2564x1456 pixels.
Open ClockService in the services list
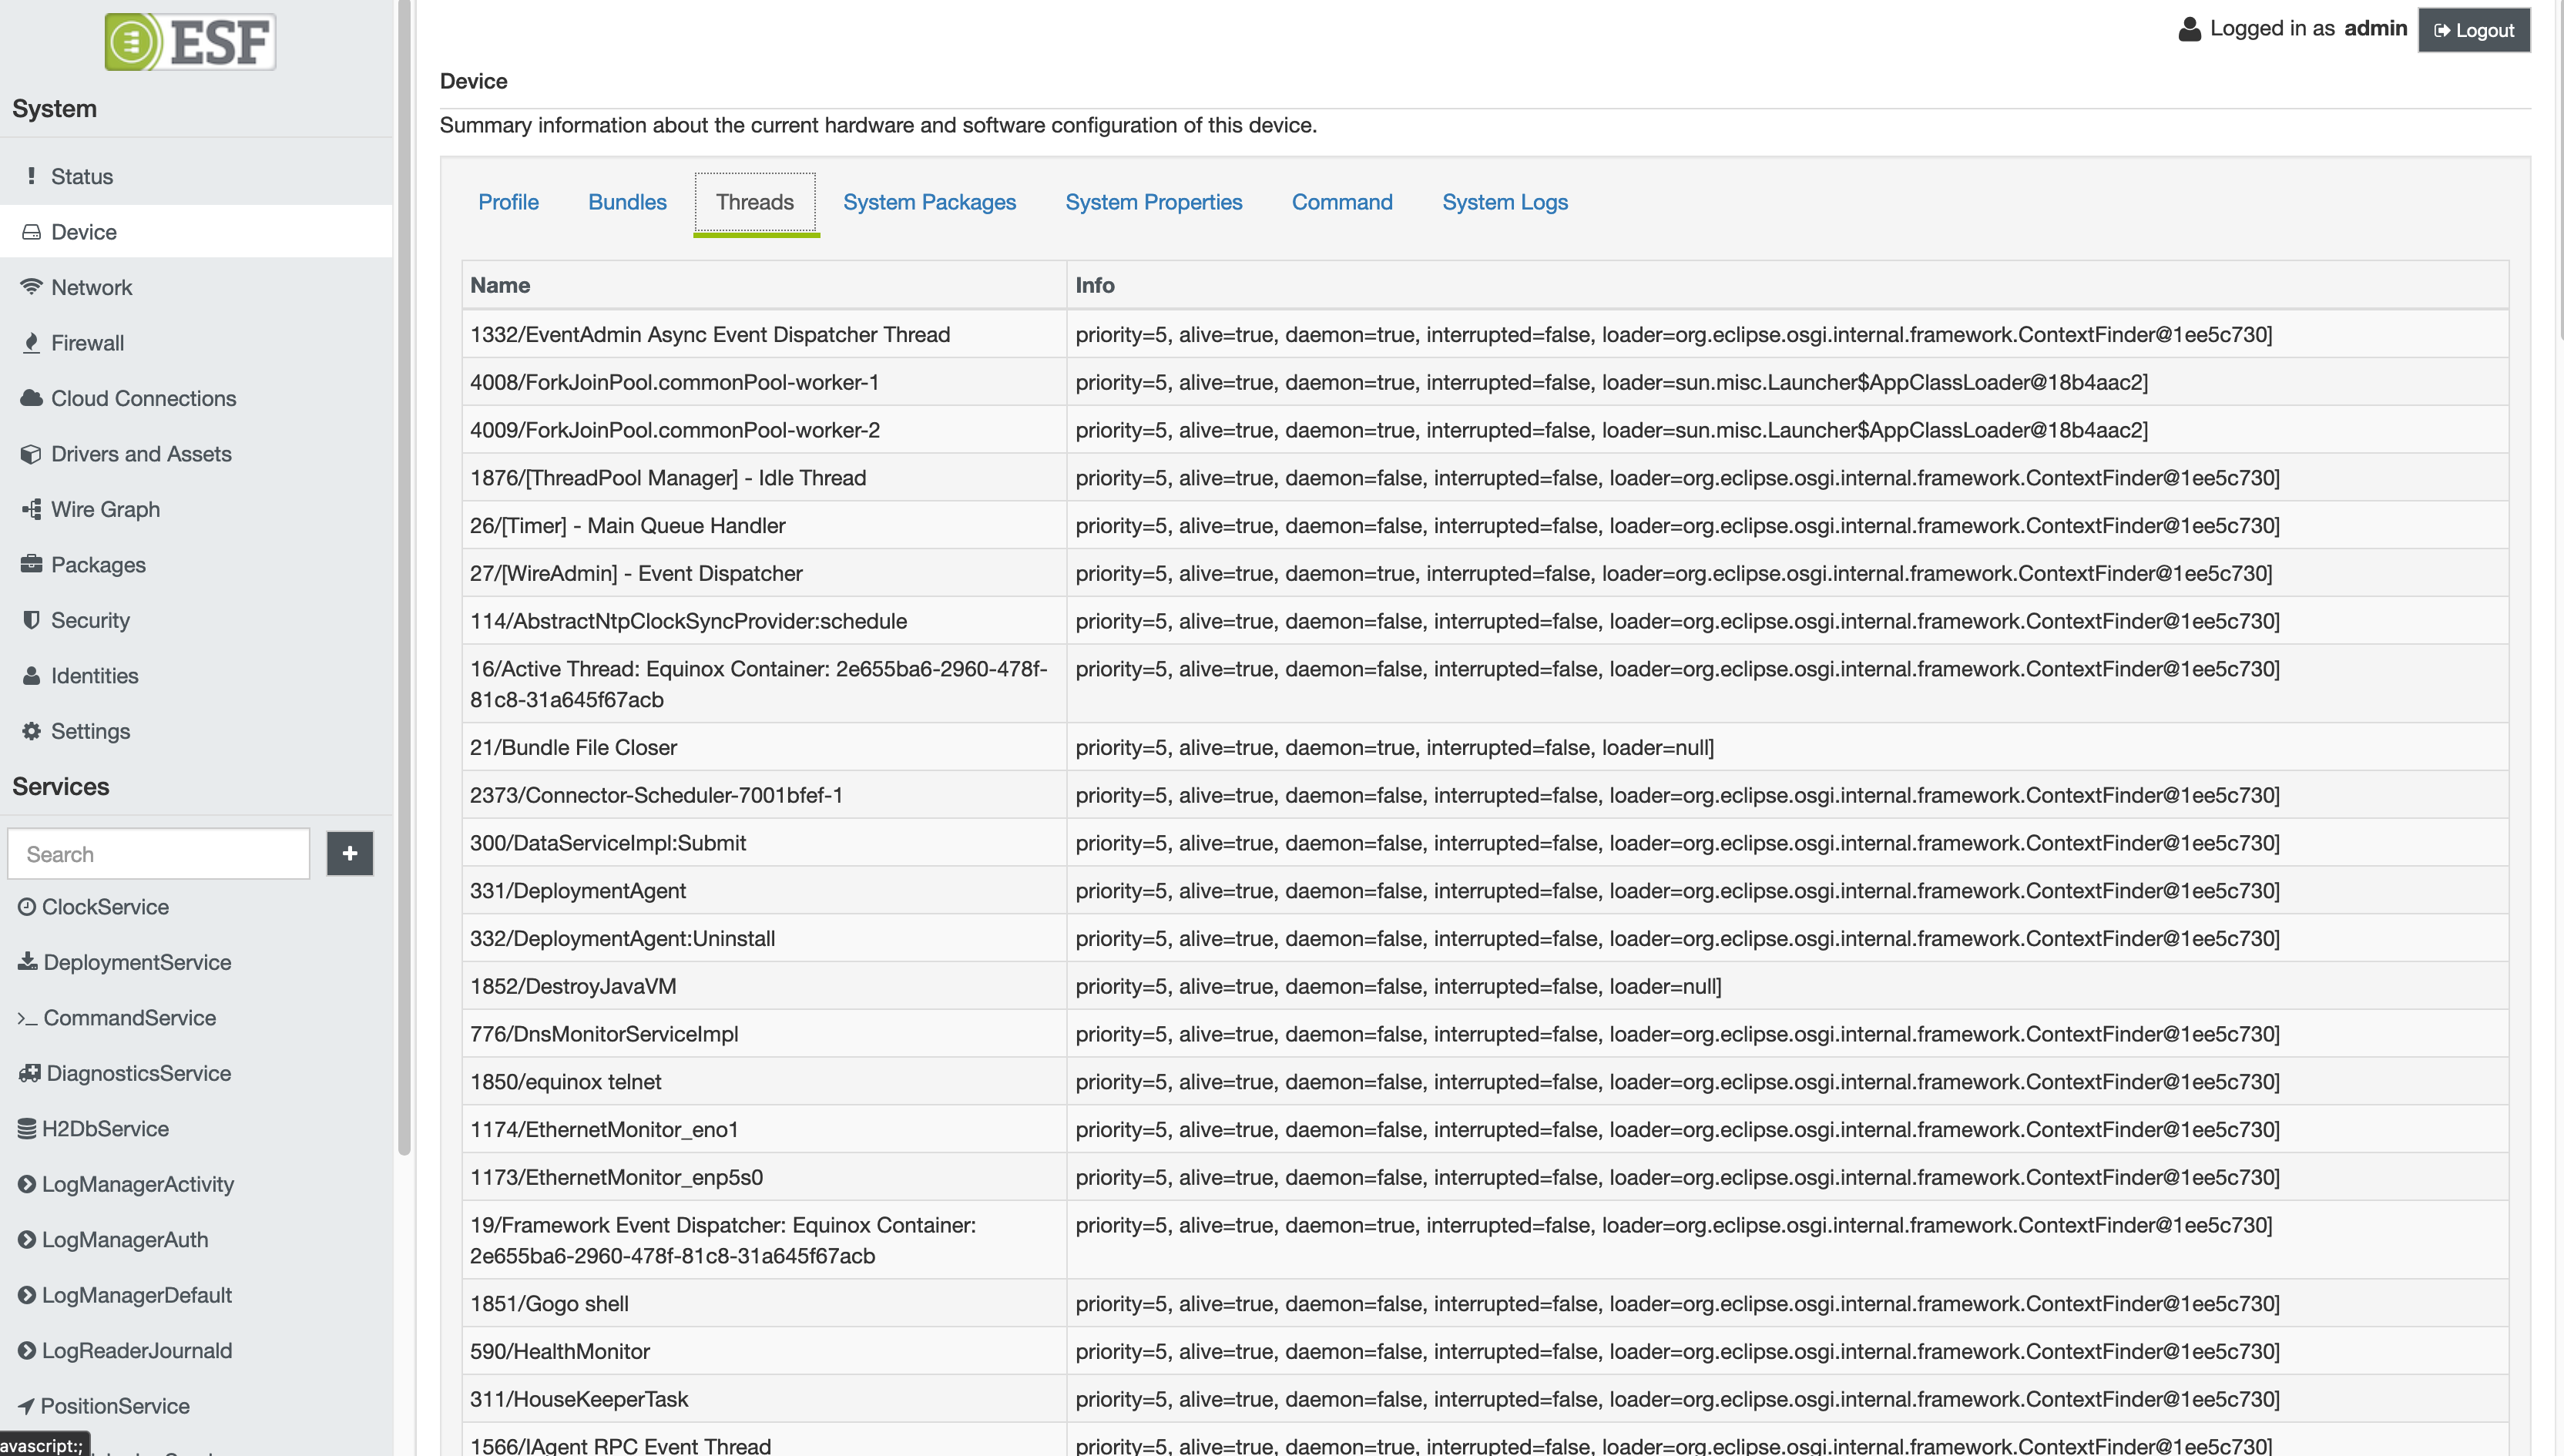[105, 907]
